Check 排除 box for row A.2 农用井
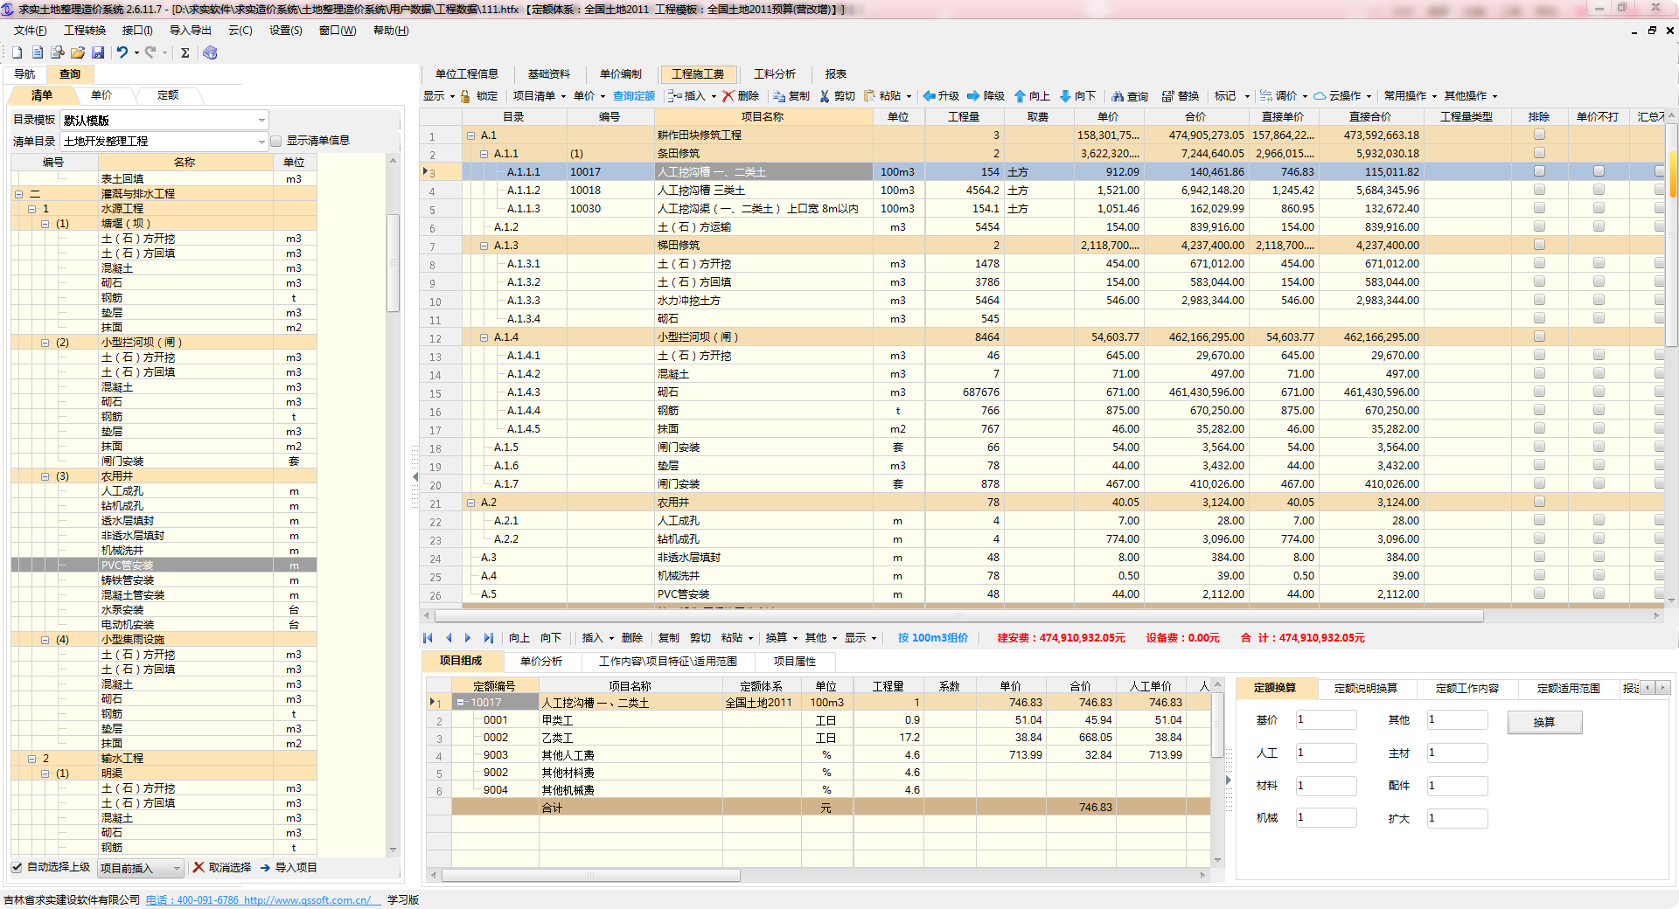Screen dimensions: 1679x909 1539,502
